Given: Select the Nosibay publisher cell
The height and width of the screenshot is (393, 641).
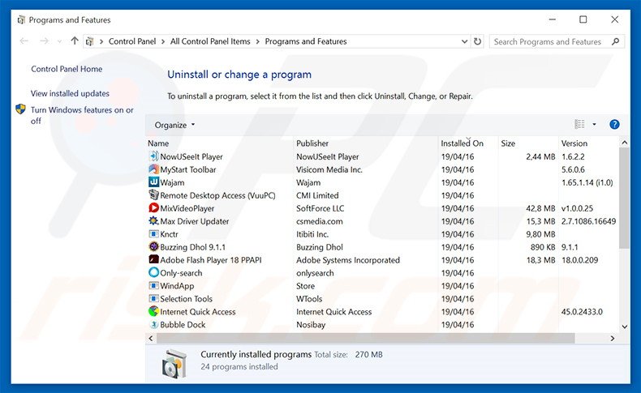Looking at the screenshot, I should coord(311,325).
